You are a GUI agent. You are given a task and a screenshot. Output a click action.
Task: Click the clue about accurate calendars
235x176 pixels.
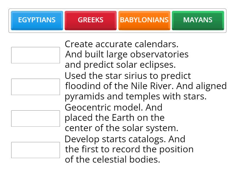click(x=126, y=55)
